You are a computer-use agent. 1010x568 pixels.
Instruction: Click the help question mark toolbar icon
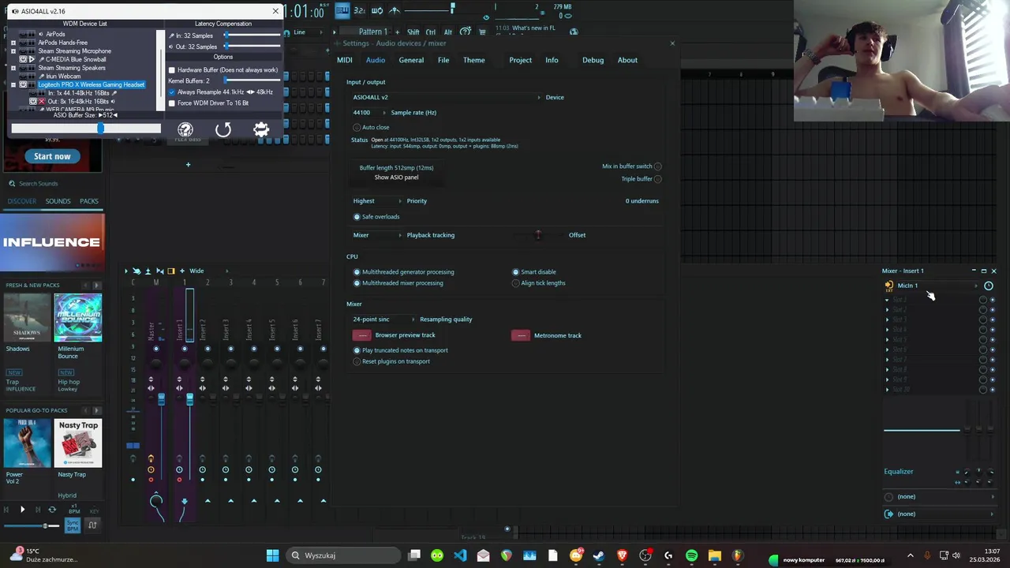pyautogui.click(x=466, y=32)
